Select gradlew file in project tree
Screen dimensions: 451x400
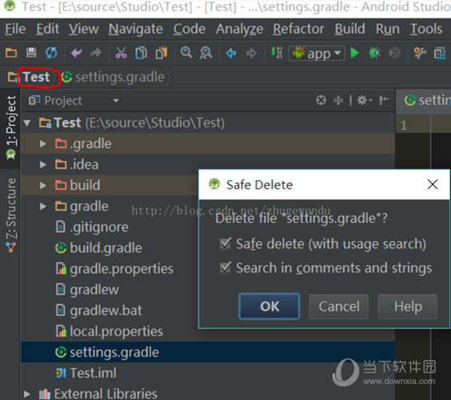(x=94, y=290)
